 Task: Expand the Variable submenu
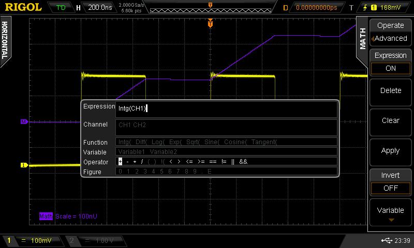pos(390,212)
